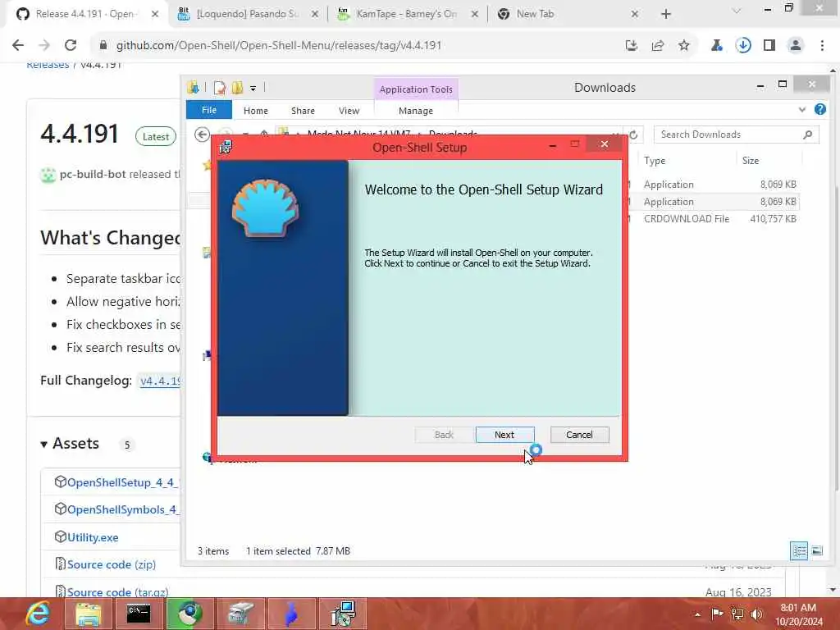Open Explorer help question mark icon
The width and height of the screenshot is (840, 630).
[819, 109]
